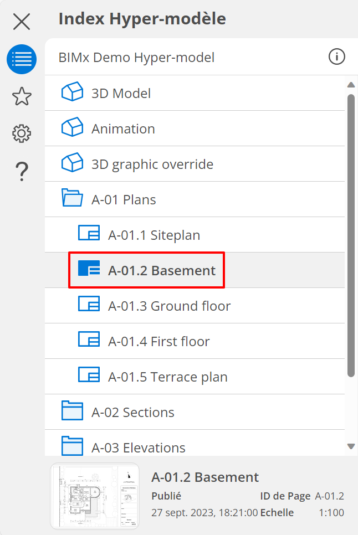
Task: Expand the A-03 Elevations folder
Action: coord(72,446)
